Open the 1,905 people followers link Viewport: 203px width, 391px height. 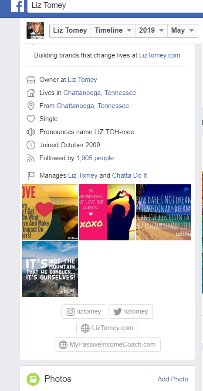tap(95, 158)
